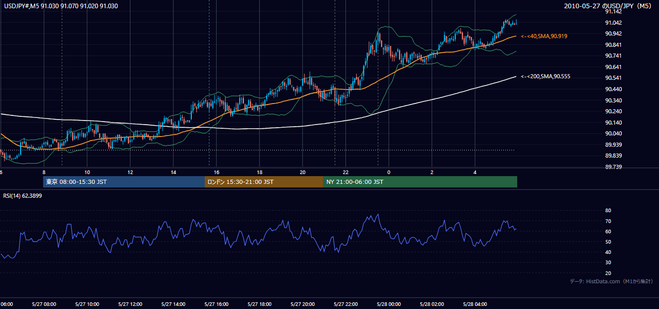The width and height of the screenshot is (659, 309).
Task: Click the 90.140 price axis value
Action: point(613,123)
